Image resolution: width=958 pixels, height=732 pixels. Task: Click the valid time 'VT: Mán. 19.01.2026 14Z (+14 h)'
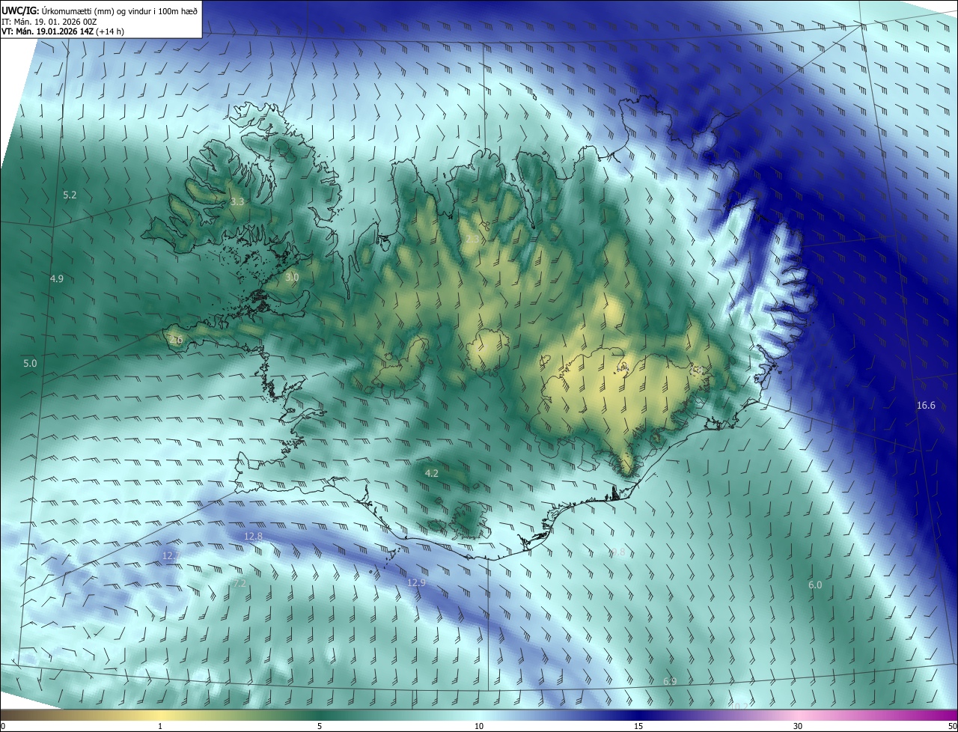click(x=63, y=31)
